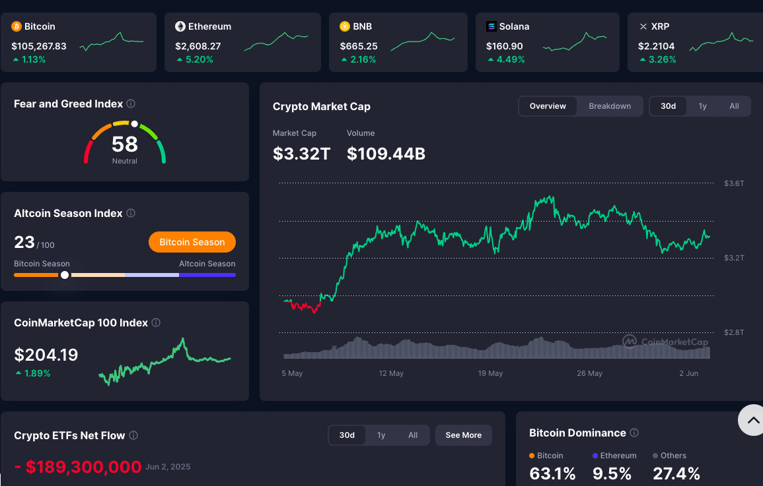Select 1y range on Market Cap chart
Viewport: 763px width, 486px height.
[x=703, y=106]
